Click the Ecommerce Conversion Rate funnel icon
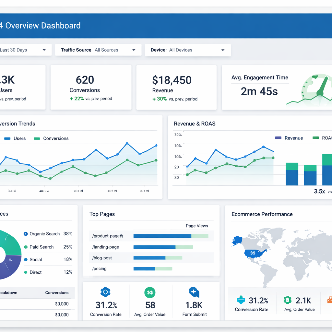 pos(240,300)
